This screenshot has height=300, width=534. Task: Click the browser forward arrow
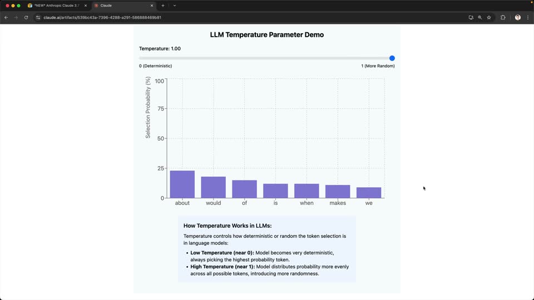point(16,17)
